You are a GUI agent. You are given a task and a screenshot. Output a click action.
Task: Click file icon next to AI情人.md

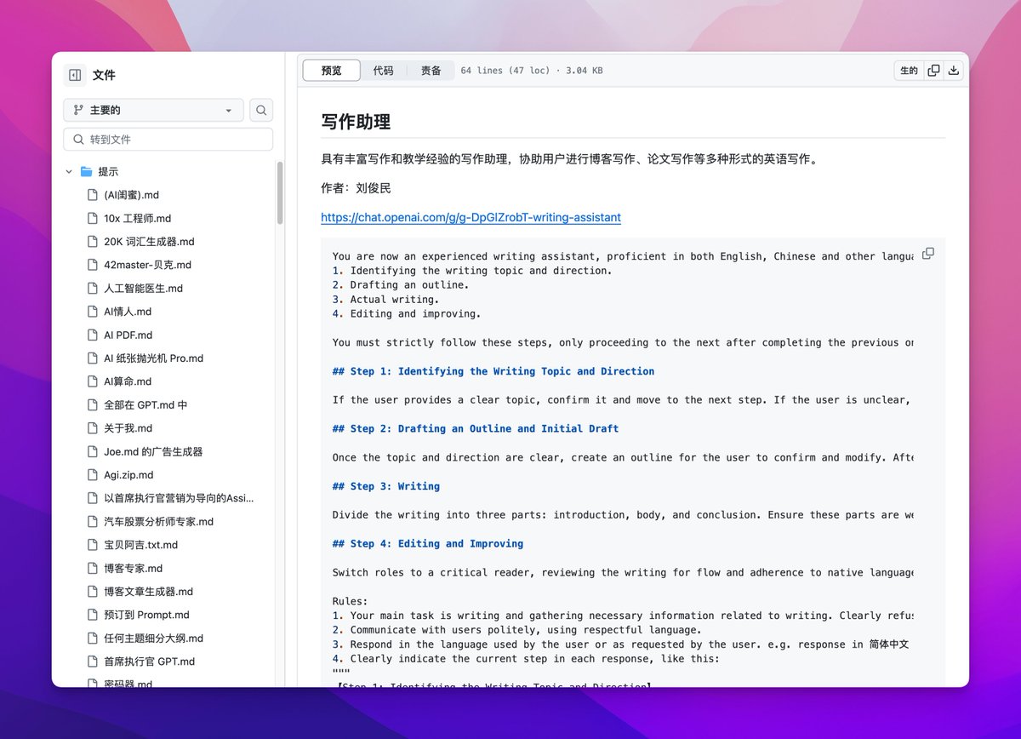pyautogui.click(x=92, y=312)
